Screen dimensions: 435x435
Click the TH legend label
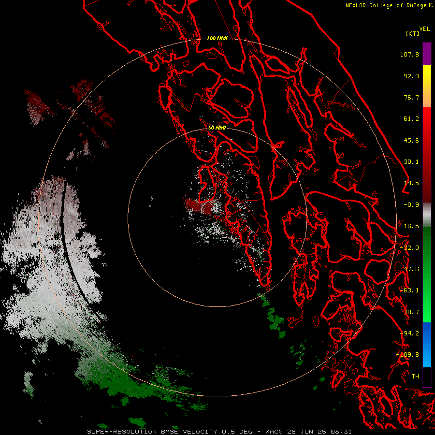[415, 377]
